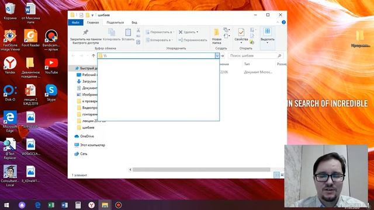Screen dimensions: 374x210
Task: Collapse the ribbon with chevron
Action: [278, 22]
